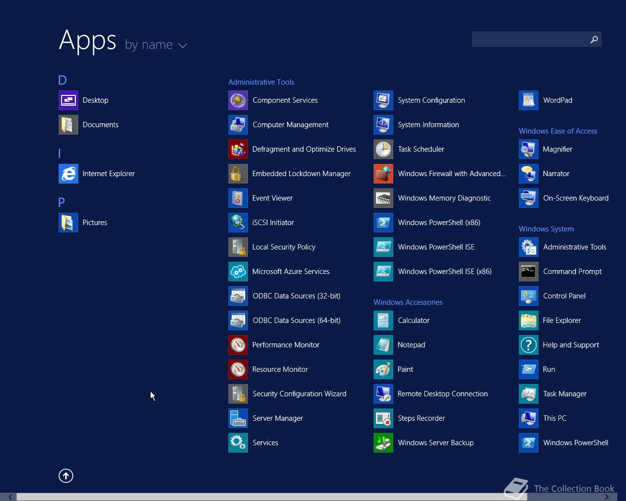Launch Event Viewer icon
Image resolution: width=626 pixels, height=501 pixels.
pos(238,198)
